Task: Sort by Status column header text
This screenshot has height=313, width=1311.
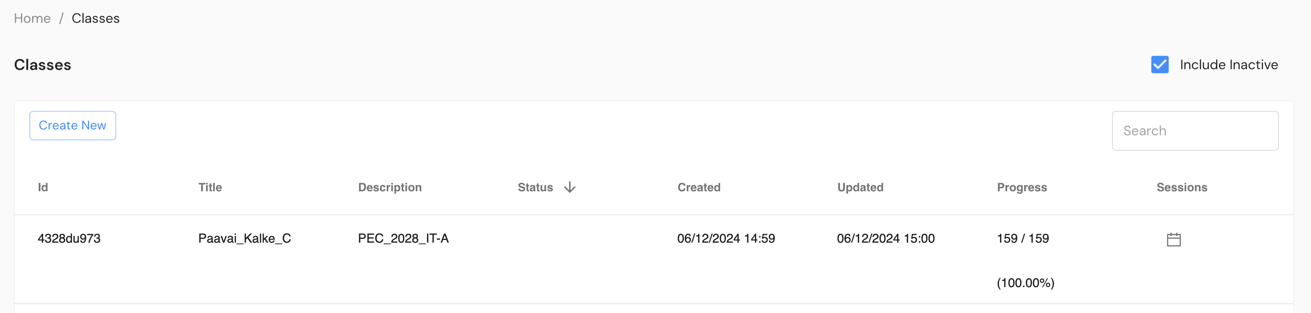Action: point(535,187)
